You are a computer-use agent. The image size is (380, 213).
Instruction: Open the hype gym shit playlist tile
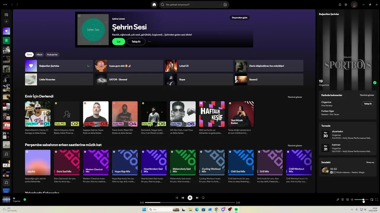point(129,66)
